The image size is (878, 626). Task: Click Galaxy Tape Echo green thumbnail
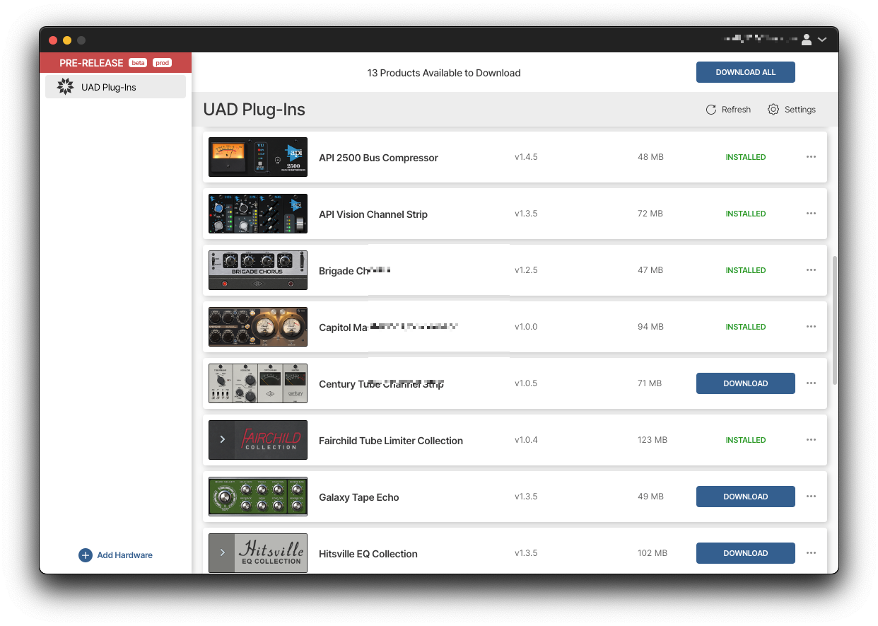tap(258, 497)
